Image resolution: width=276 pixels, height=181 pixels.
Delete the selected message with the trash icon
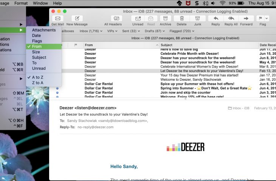(182, 18)
